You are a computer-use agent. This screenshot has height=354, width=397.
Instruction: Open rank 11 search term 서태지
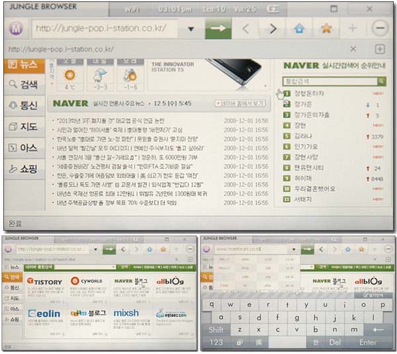click(303, 200)
